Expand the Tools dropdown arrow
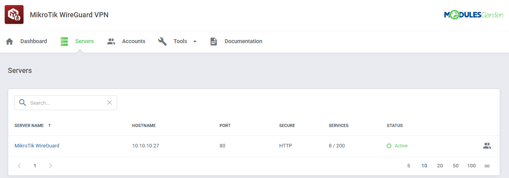The image size is (509, 178). [x=195, y=41]
